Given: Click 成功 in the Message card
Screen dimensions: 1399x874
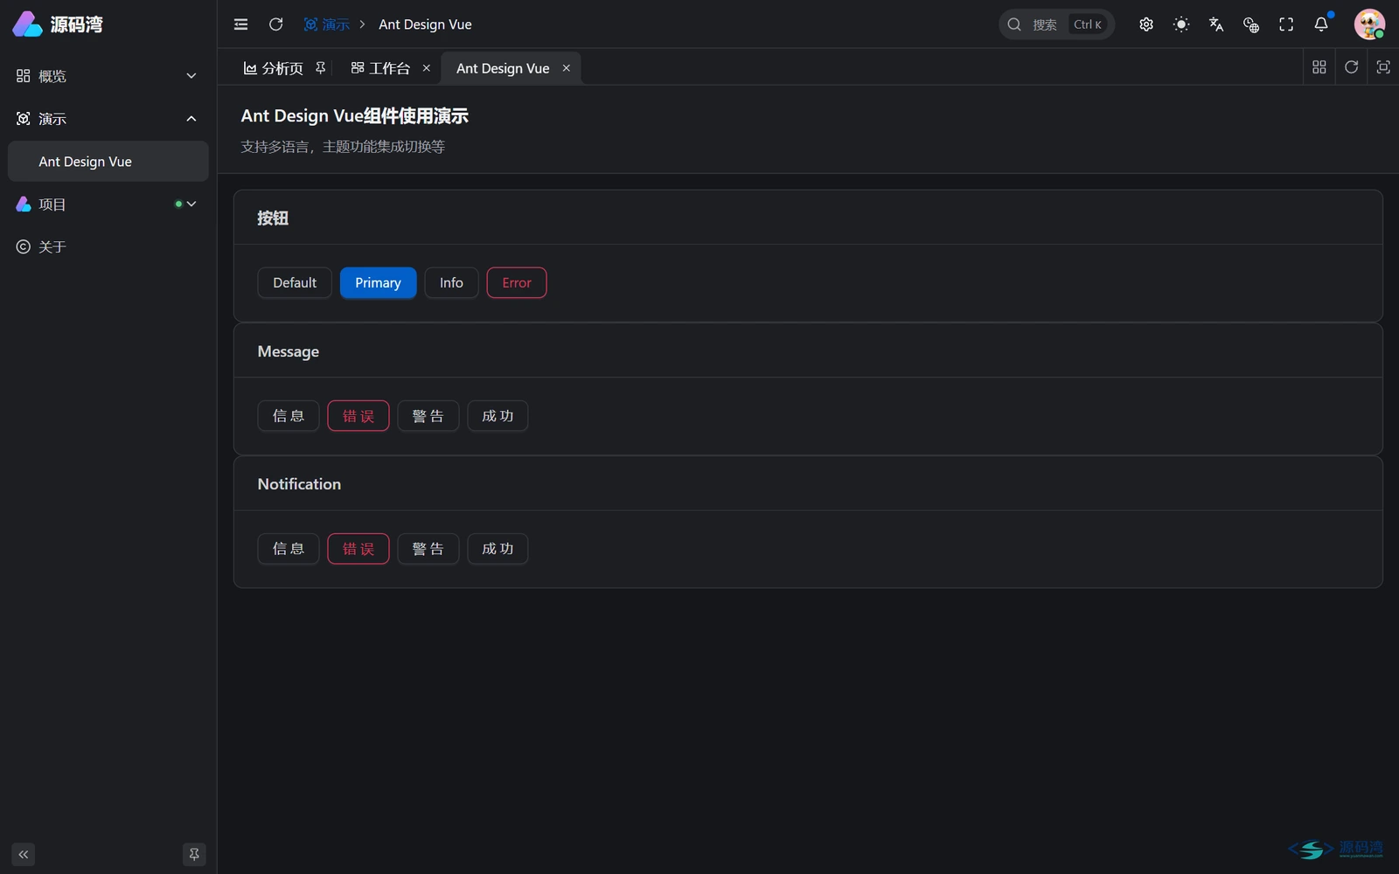Looking at the screenshot, I should click(498, 416).
